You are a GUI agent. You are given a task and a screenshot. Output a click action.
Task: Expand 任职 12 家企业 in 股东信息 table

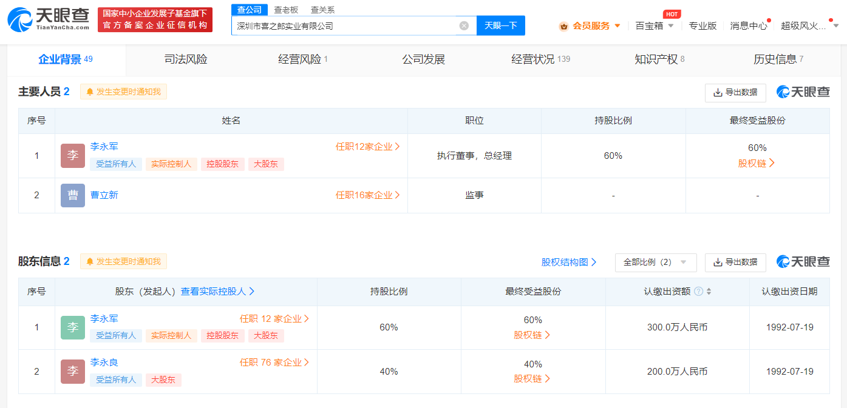tap(274, 318)
